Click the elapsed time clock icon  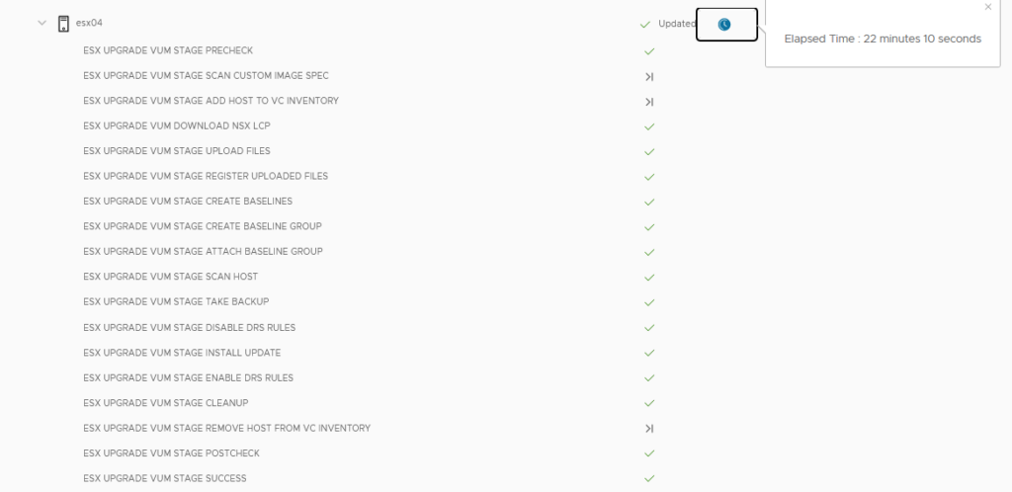coord(724,25)
